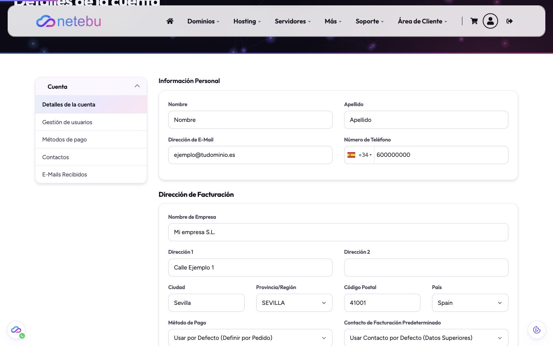Open the Provincia/Región SEVILLA dropdown
Screen dimensions: 553x346
(x=294, y=303)
